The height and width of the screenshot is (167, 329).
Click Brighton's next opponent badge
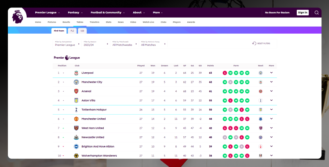click(261, 146)
